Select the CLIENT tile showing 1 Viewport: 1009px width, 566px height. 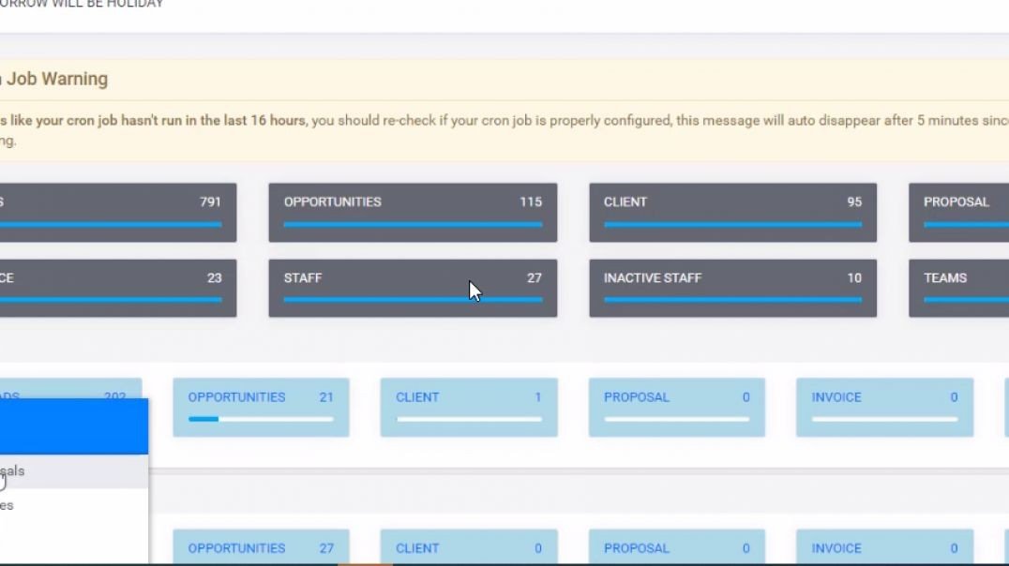point(469,407)
